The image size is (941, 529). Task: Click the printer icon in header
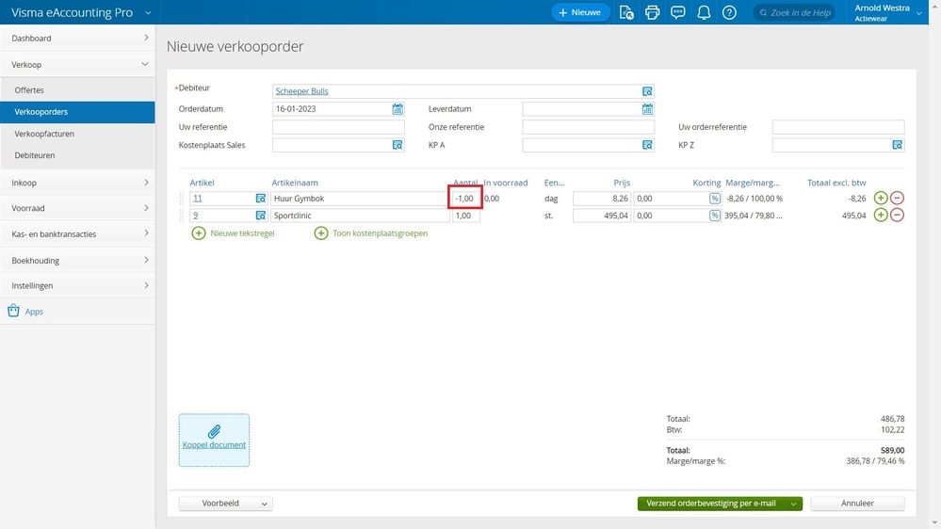[652, 12]
